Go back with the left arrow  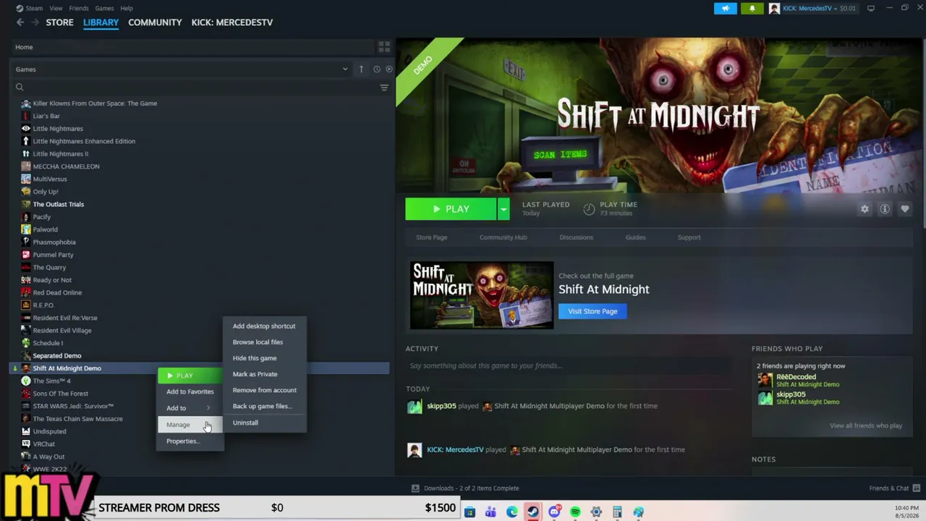20,22
